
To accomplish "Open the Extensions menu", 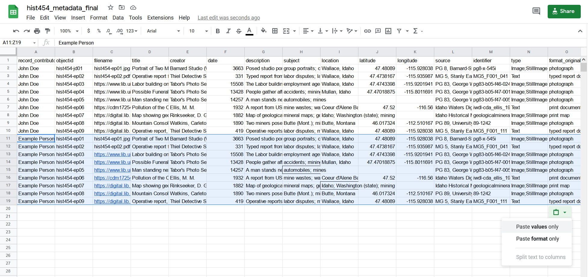I will (160, 18).
